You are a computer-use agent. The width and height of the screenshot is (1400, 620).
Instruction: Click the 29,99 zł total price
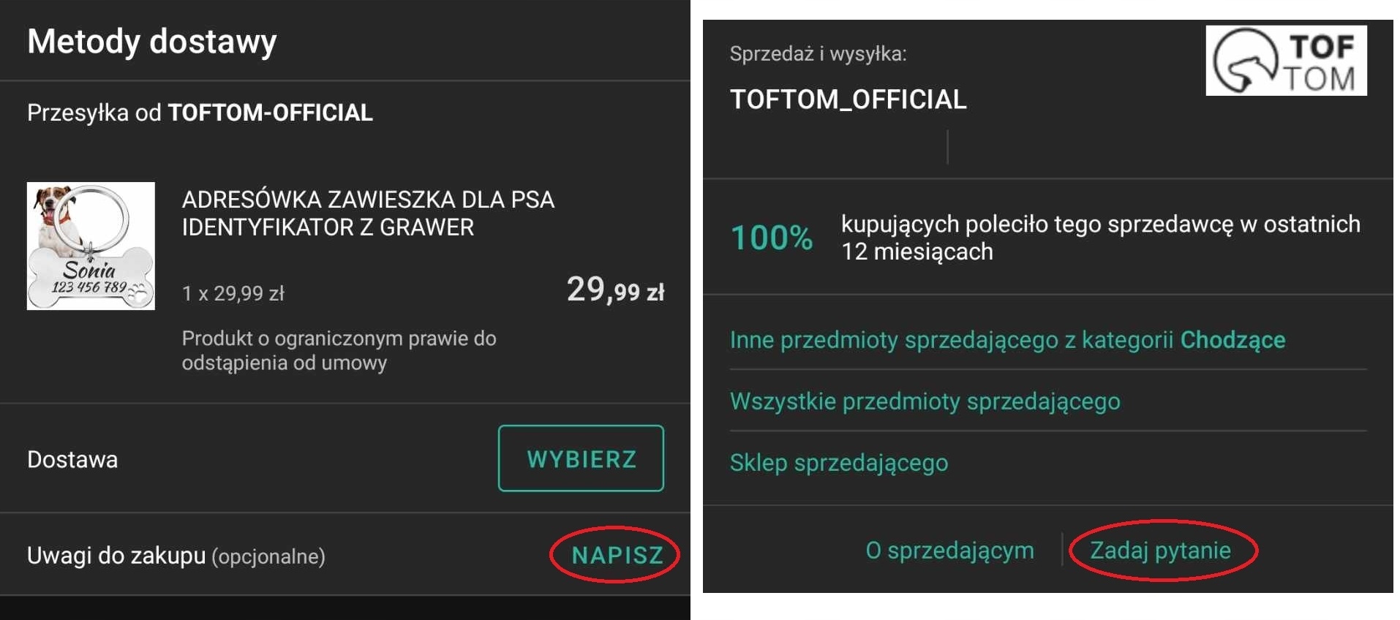615,290
